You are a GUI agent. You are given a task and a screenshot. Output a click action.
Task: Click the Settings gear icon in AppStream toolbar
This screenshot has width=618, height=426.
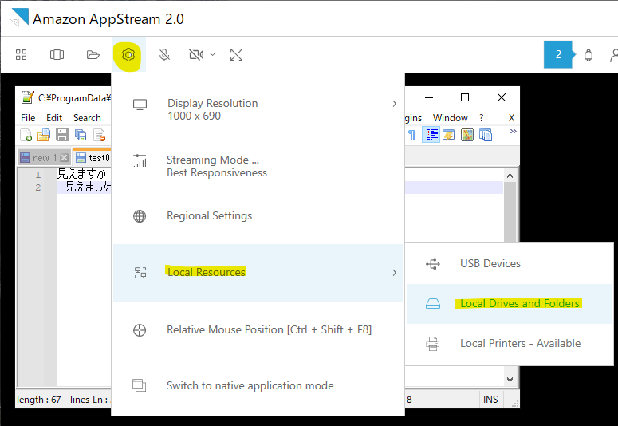(128, 55)
